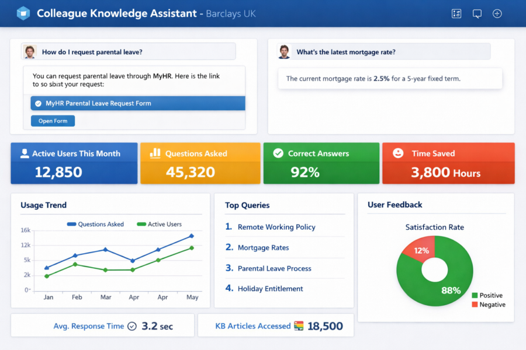Click the blue Jan data point on chart
The image size is (526, 350).
47,268
